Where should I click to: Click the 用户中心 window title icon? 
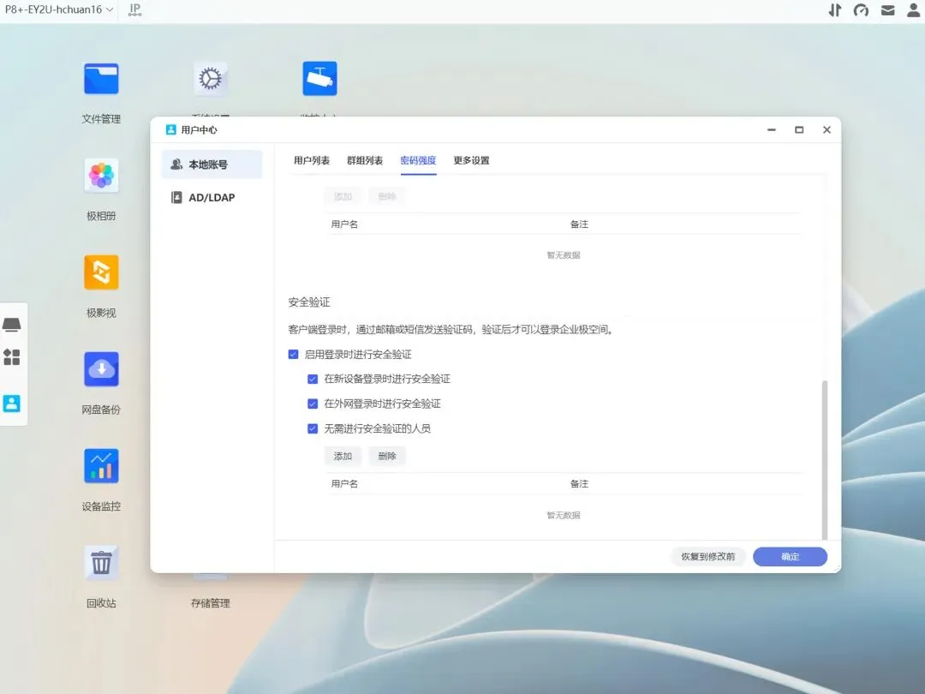click(171, 130)
